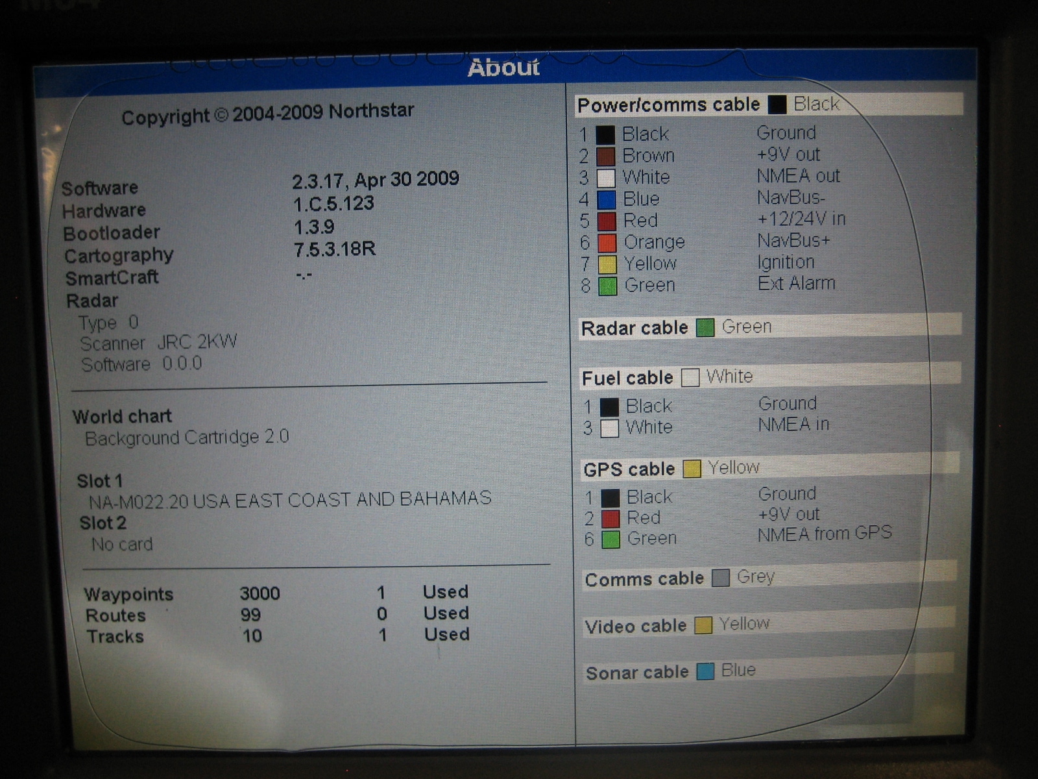
Task: Click the Radar section heading
Action: pyautogui.click(x=92, y=300)
